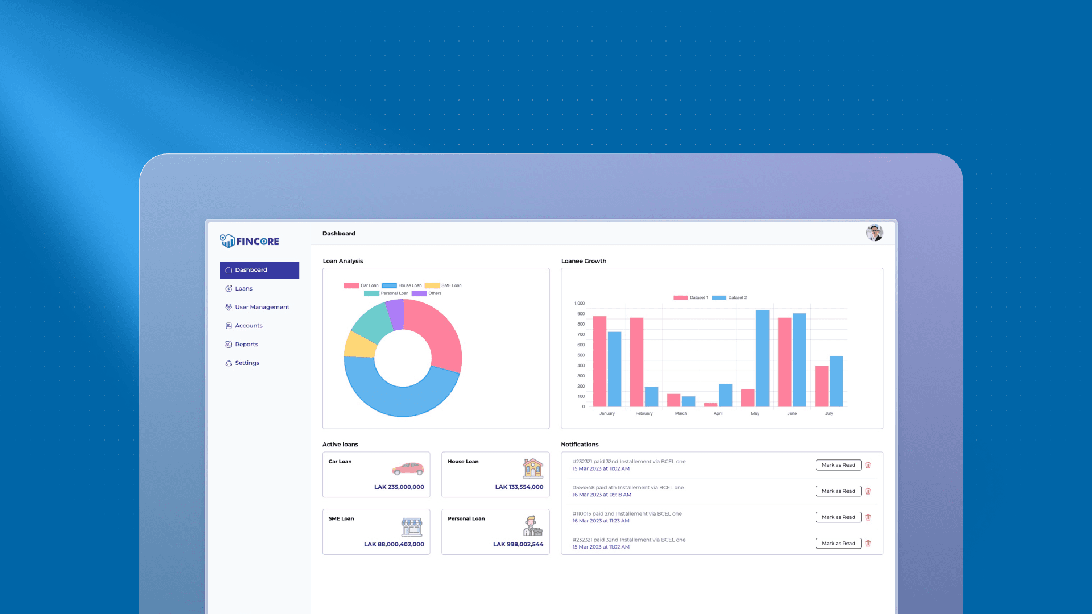Open Settings via the gear icon
1092x614 pixels.
click(229, 363)
